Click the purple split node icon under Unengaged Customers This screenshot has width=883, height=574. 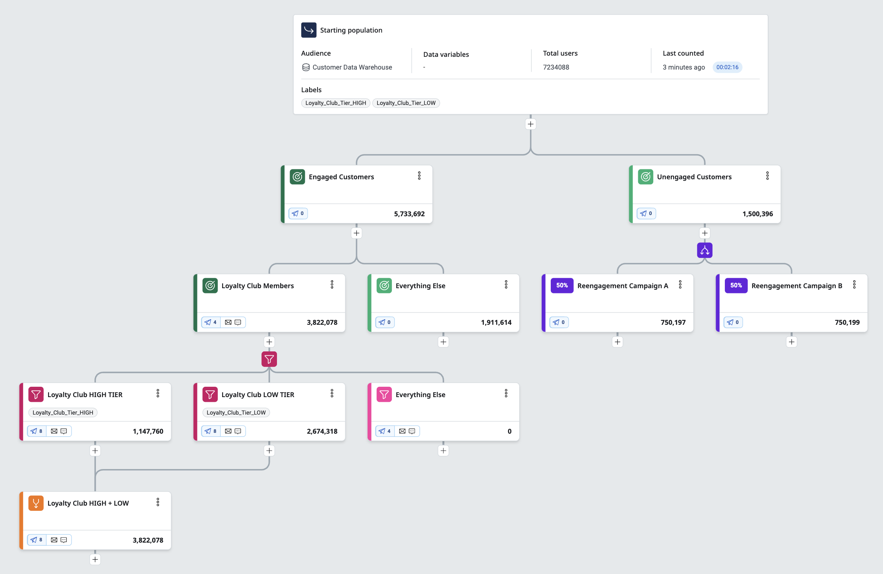click(705, 250)
